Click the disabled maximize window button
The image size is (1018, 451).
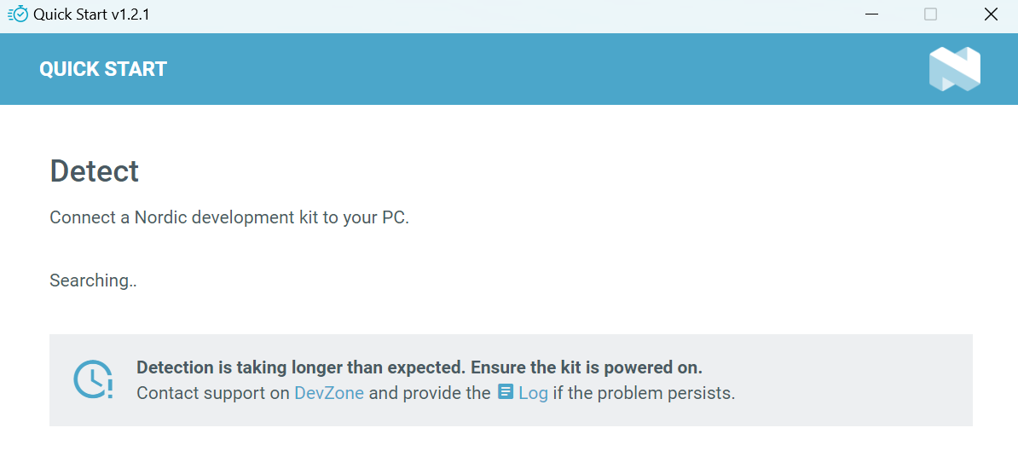[930, 14]
